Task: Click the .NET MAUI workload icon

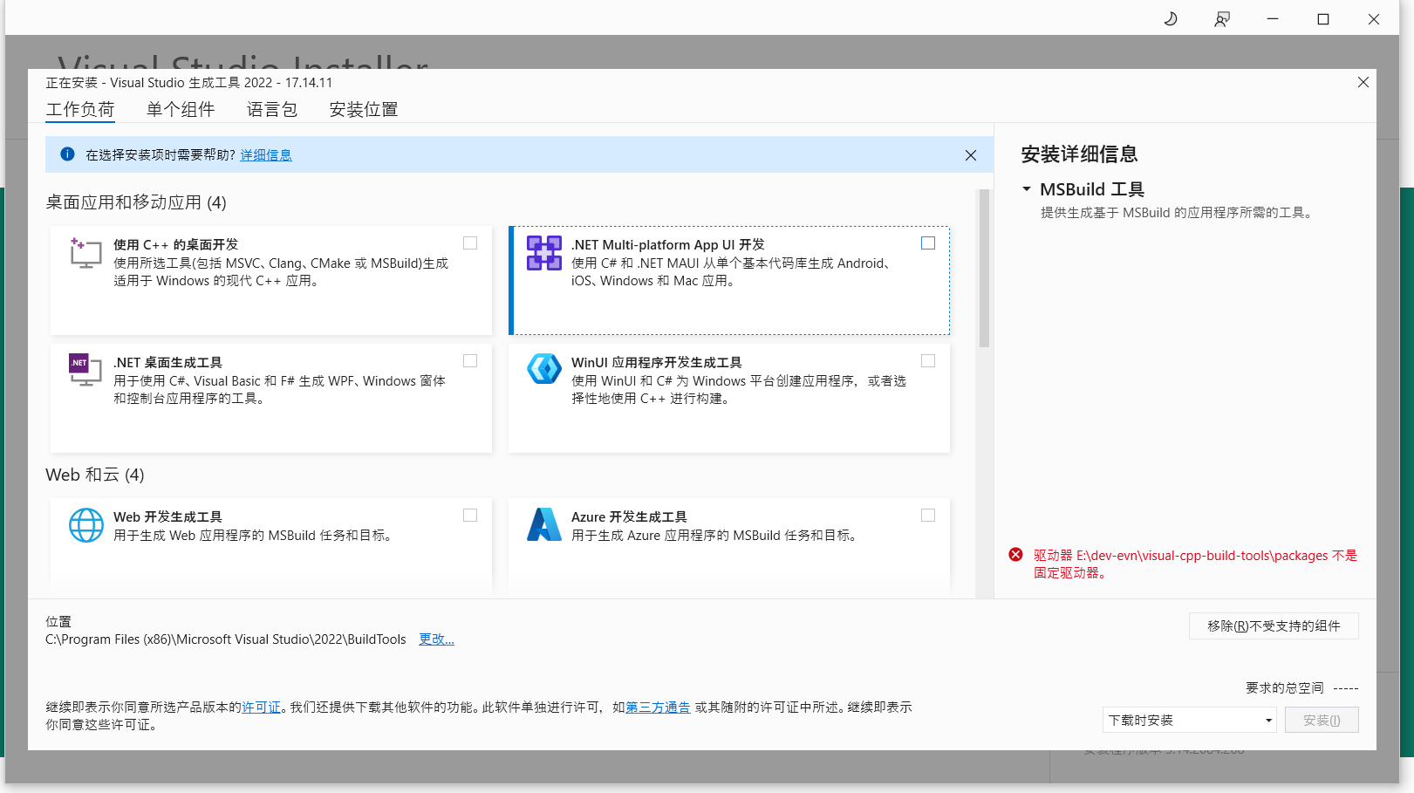Action: (x=544, y=253)
